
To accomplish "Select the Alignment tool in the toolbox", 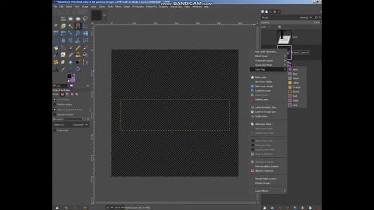I will pyautogui.click(x=63, y=19).
